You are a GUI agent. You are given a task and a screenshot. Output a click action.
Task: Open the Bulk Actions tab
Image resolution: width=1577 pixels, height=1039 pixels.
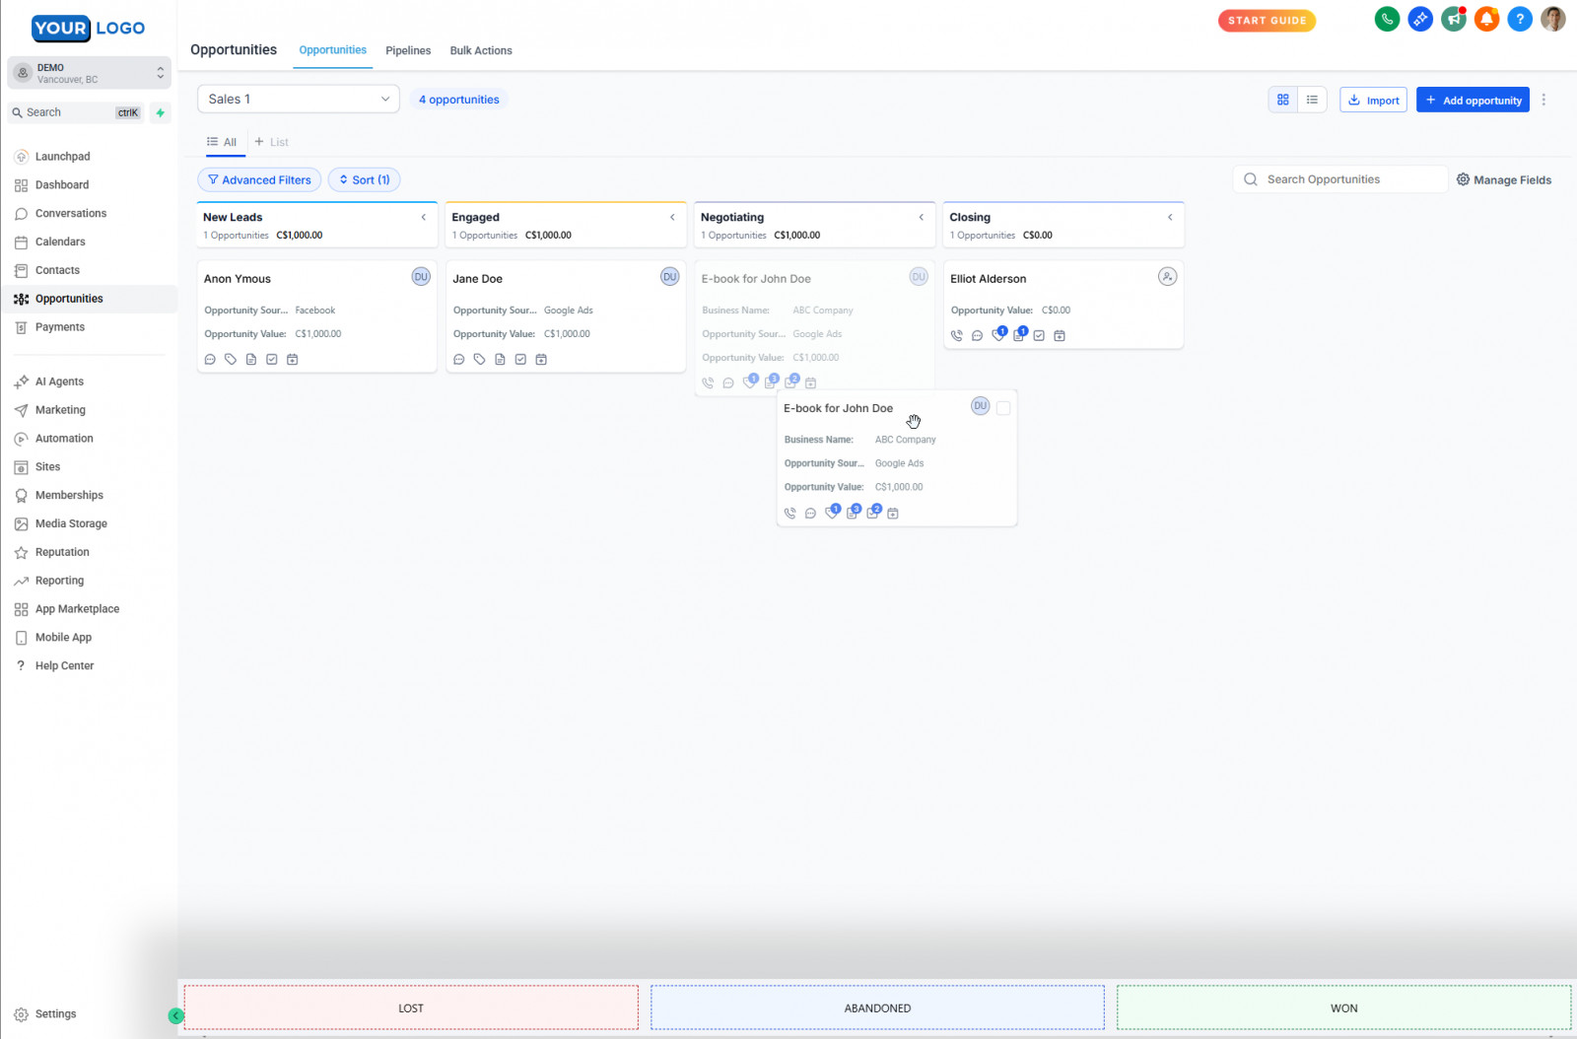pyautogui.click(x=481, y=50)
